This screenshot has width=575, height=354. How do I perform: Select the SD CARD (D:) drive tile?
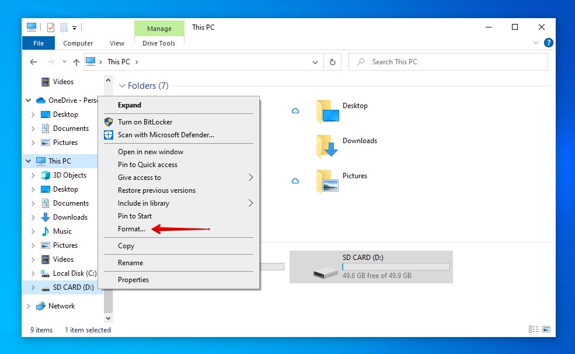click(x=371, y=267)
